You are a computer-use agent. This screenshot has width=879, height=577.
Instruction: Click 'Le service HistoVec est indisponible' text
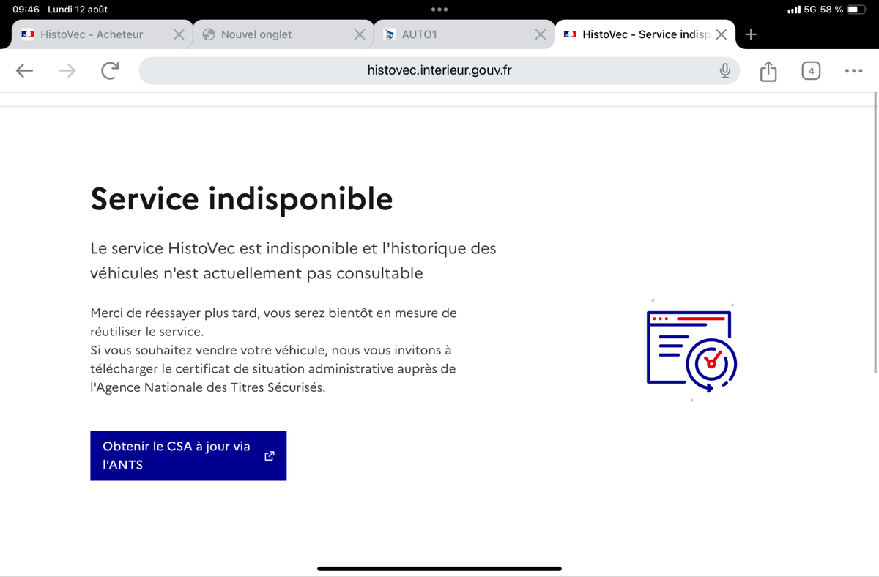pyautogui.click(x=224, y=248)
